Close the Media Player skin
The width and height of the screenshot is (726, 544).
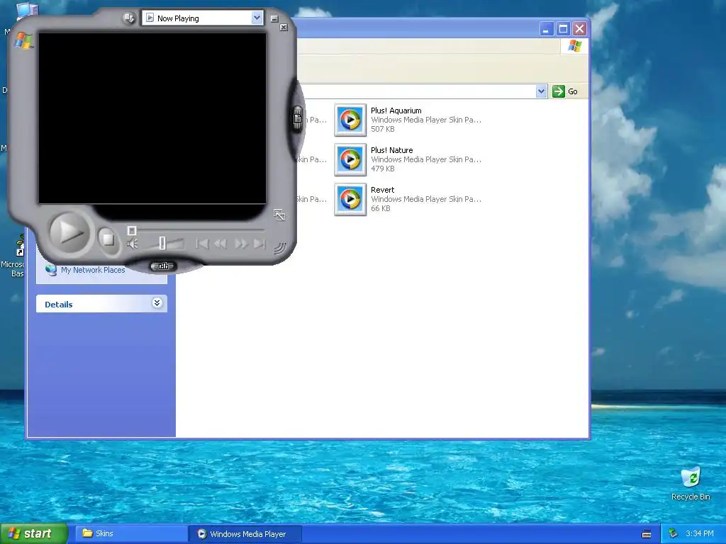[x=284, y=28]
